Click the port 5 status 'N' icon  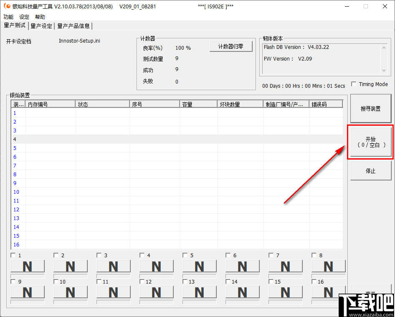(x=199, y=266)
